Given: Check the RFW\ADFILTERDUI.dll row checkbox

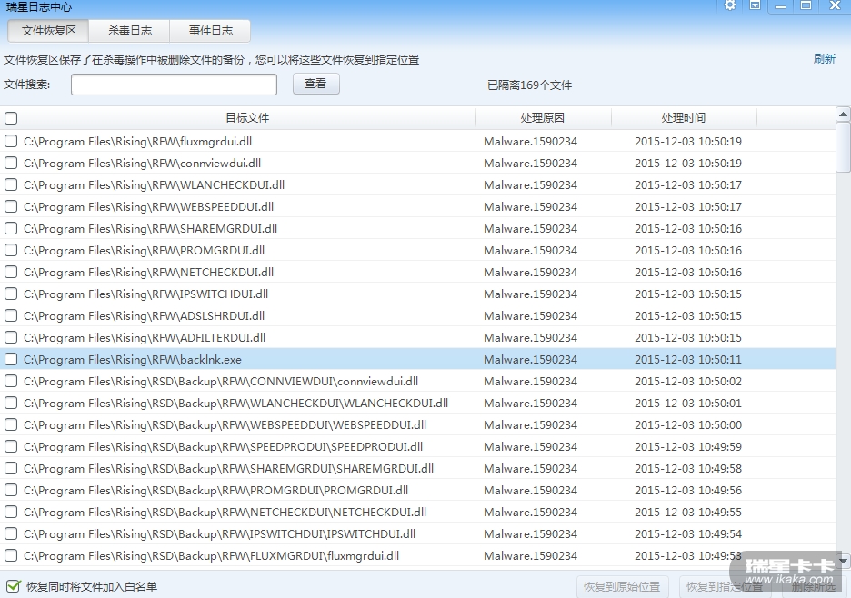Looking at the screenshot, I should point(11,337).
